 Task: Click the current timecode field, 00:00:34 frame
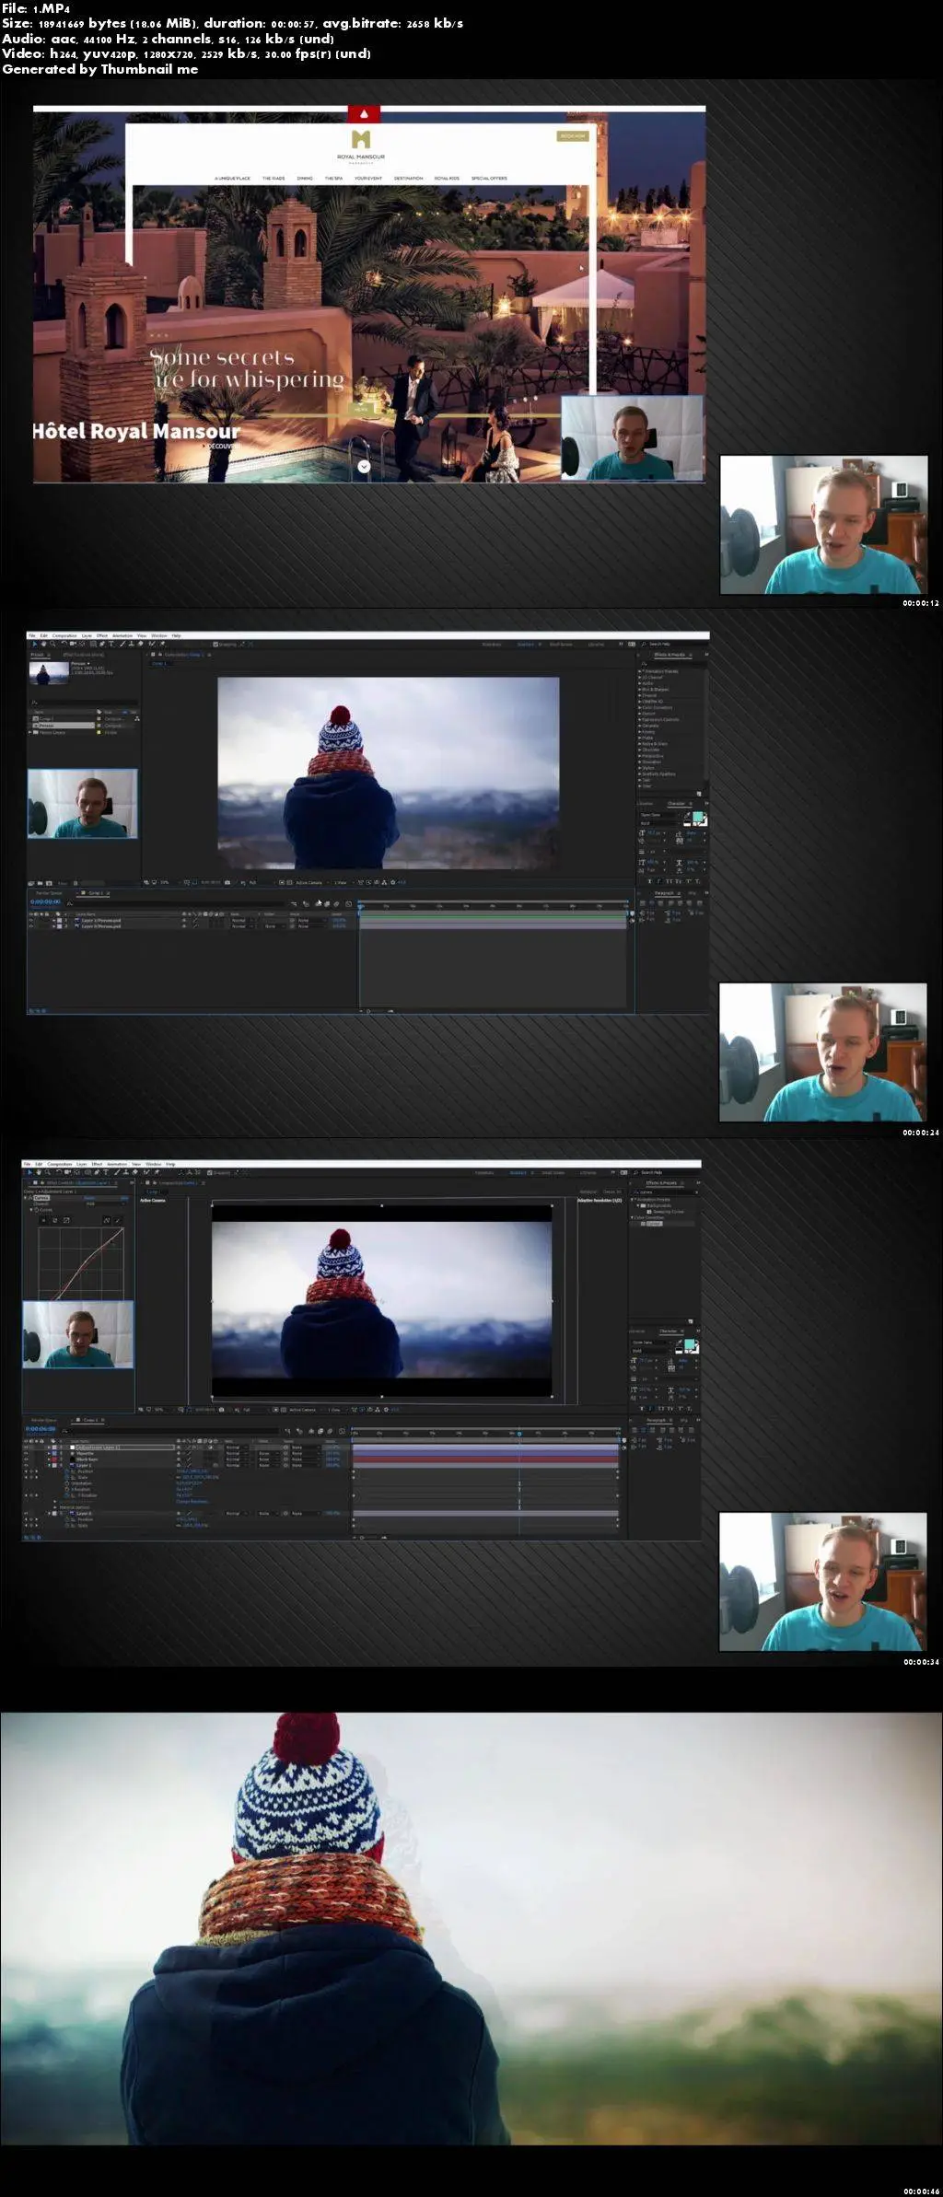coord(41,1429)
